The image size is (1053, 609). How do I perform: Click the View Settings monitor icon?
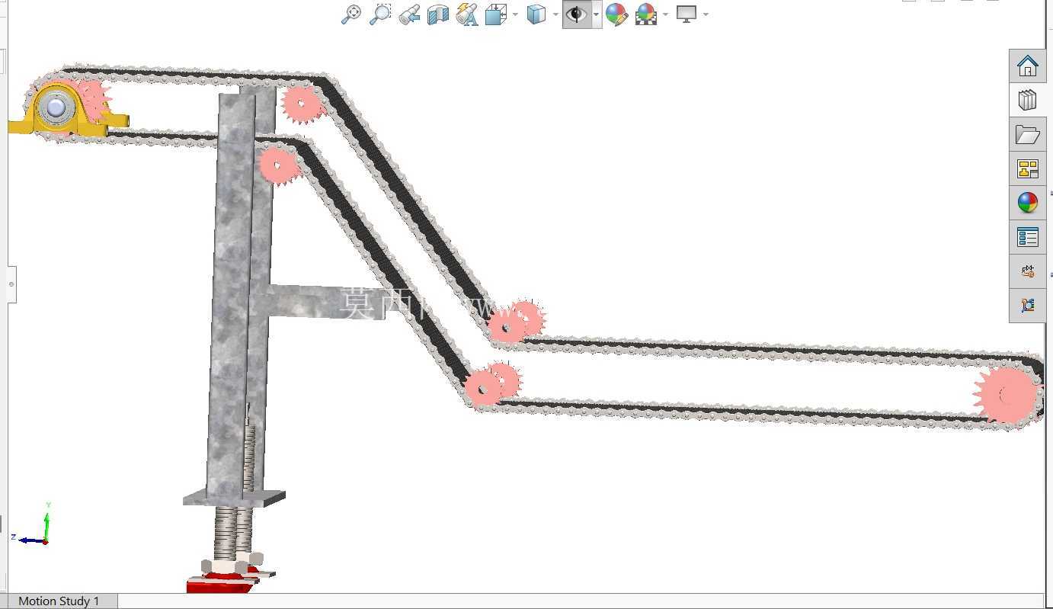(x=687, y=14)
